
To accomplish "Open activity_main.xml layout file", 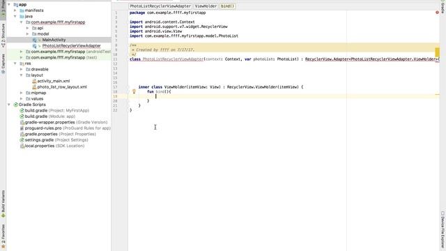I will pyautogui.click(x=54, y=81).
